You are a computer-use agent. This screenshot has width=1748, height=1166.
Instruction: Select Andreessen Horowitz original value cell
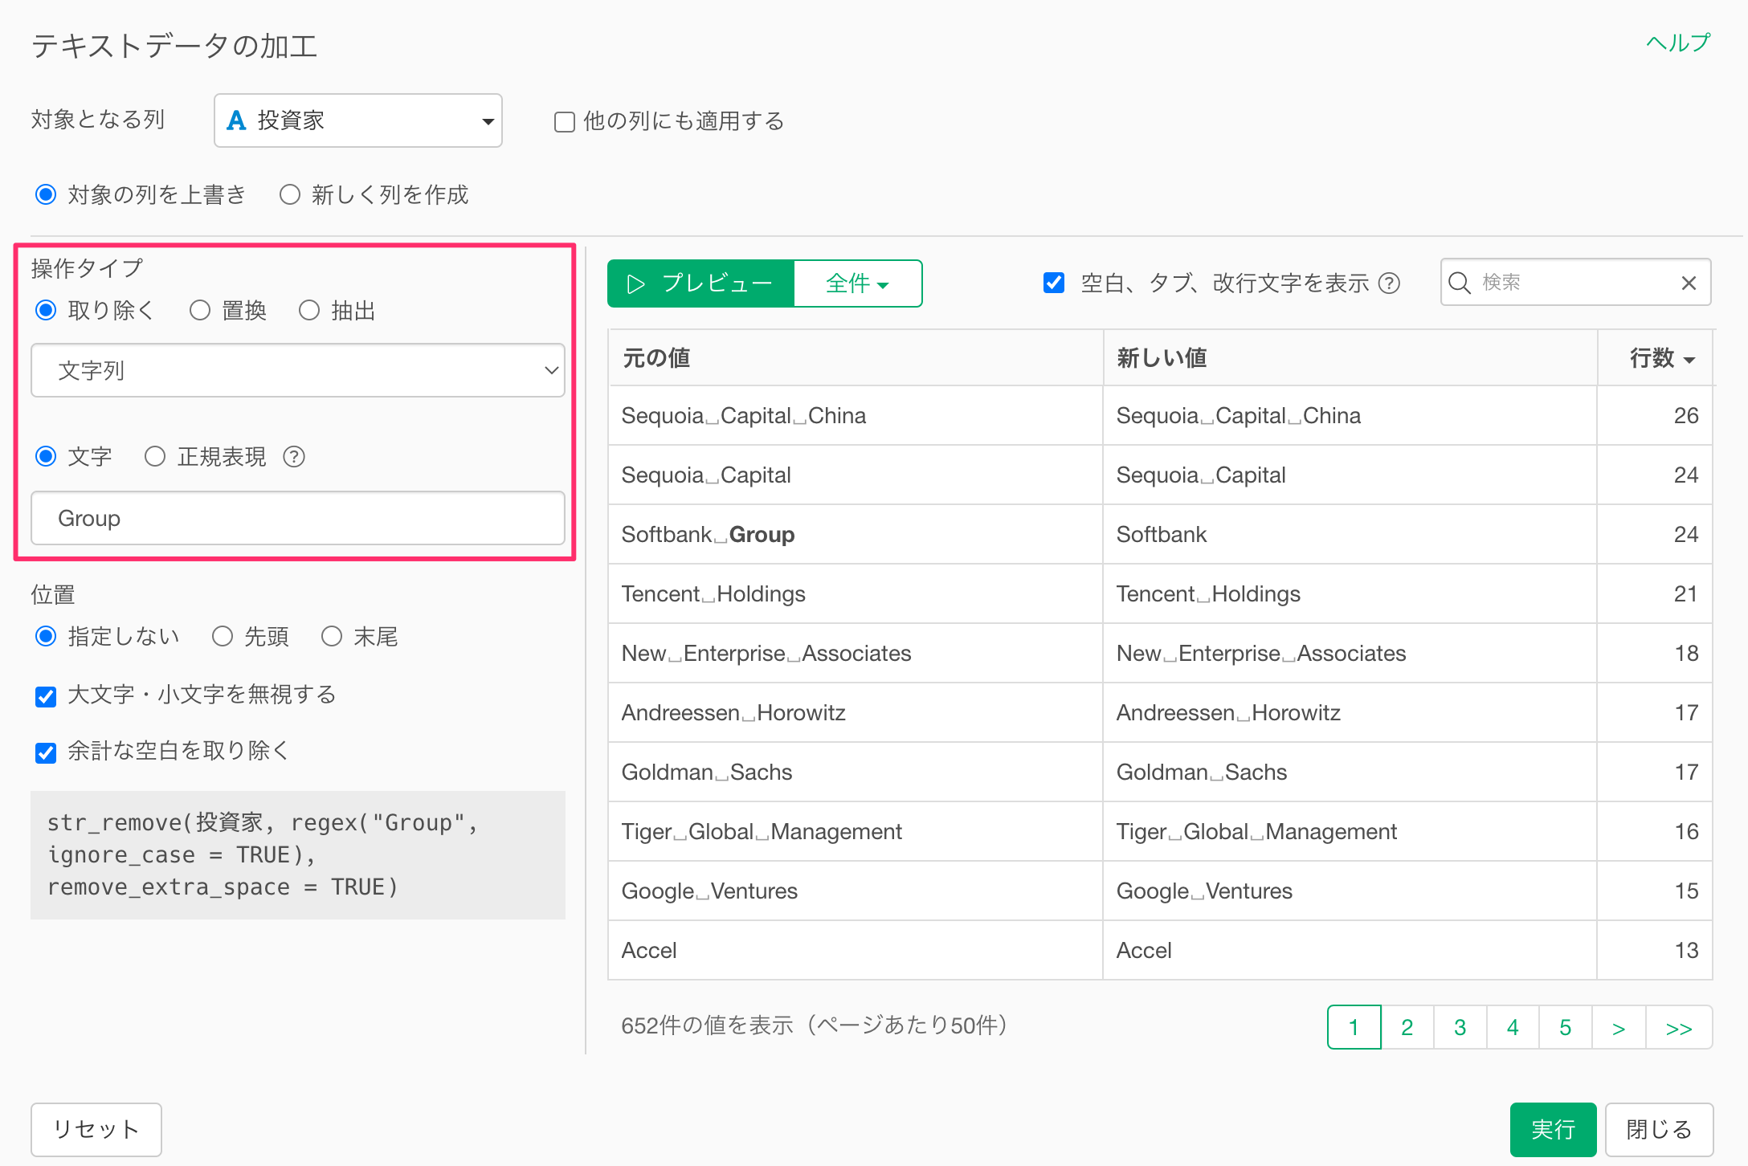pos(856,712)
